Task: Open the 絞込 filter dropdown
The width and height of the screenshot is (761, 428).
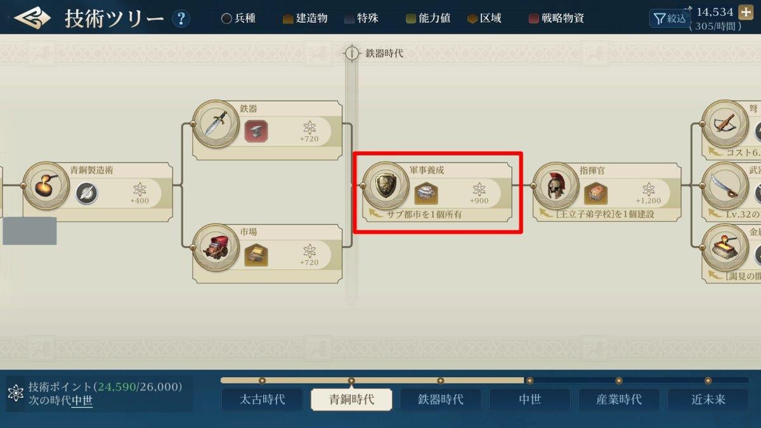Action: point(670,18)
